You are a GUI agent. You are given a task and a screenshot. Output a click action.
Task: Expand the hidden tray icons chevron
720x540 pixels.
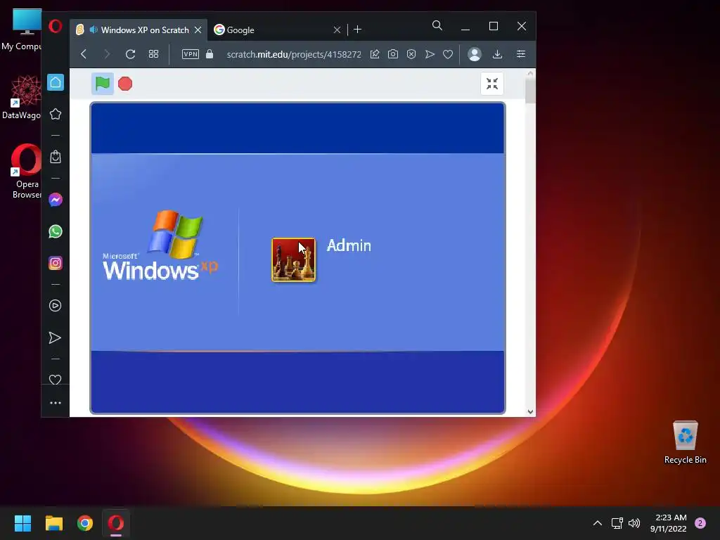click(x=598, y=523)
